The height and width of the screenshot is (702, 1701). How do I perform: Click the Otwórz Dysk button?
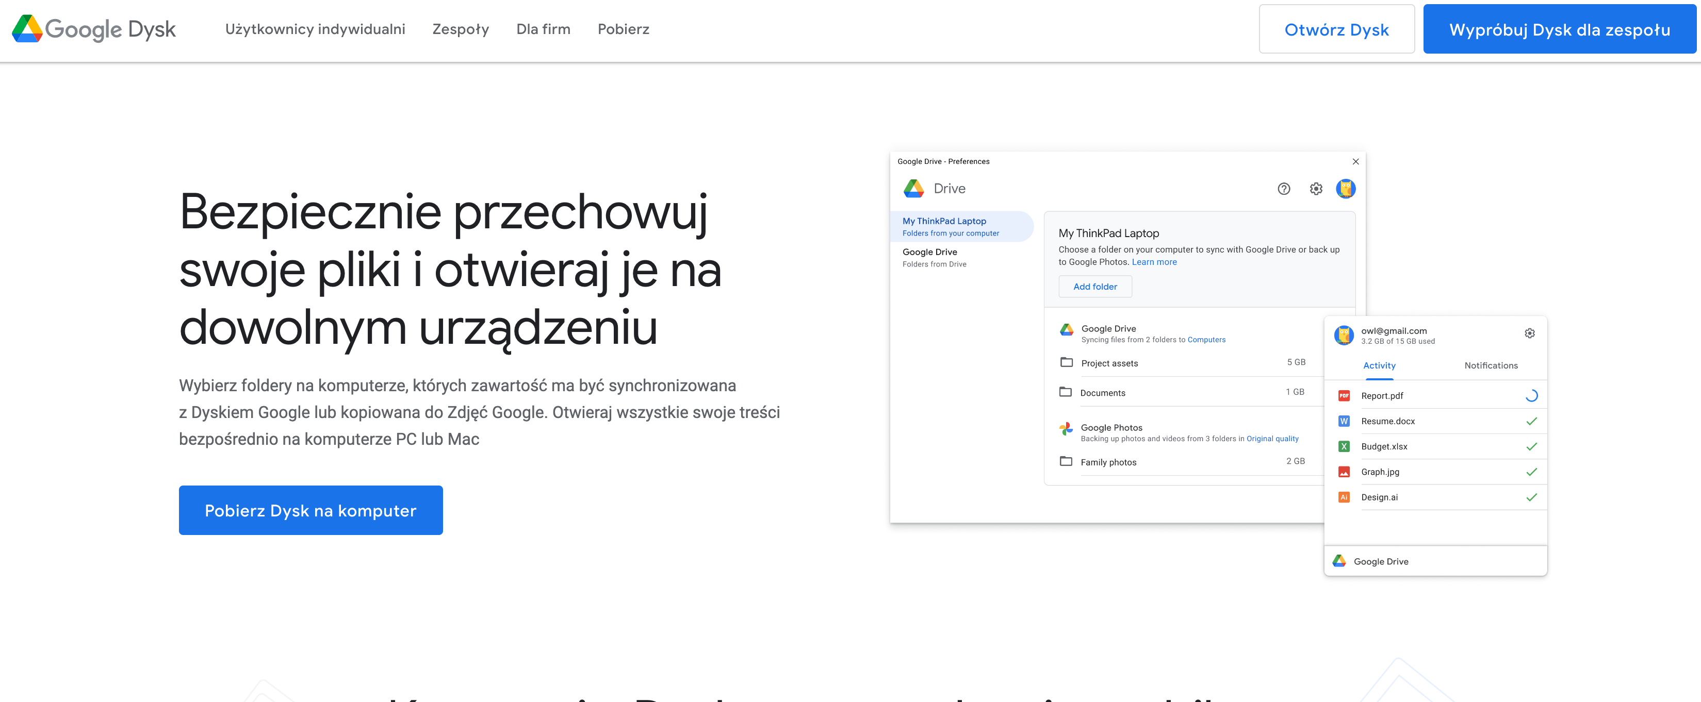1336,29
